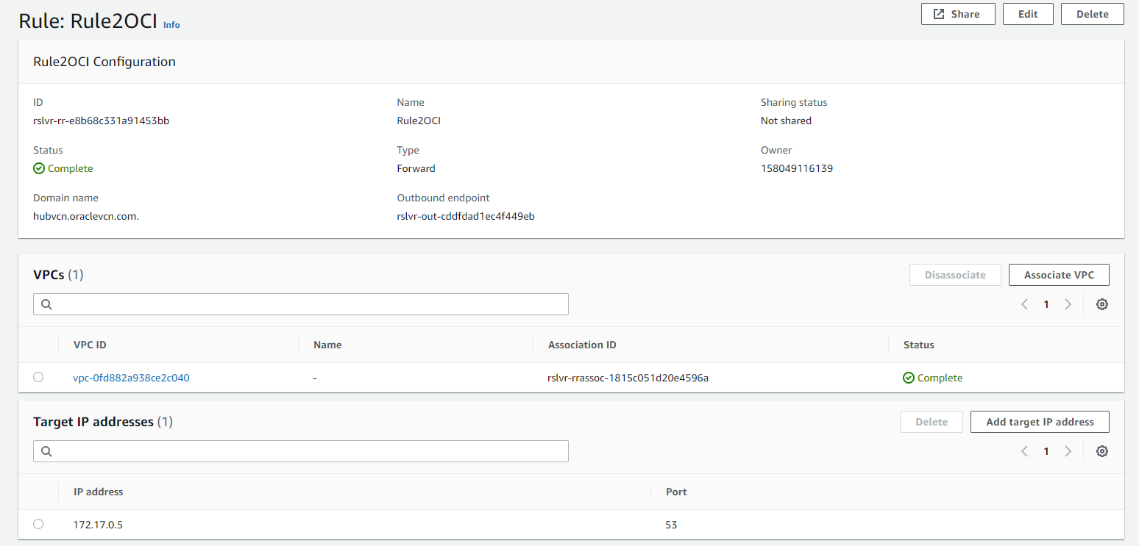Open the Info link beside rule title

pyautogui.click(x=171, y=25)
